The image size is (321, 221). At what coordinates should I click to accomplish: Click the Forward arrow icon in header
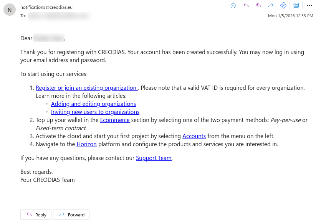271,5
